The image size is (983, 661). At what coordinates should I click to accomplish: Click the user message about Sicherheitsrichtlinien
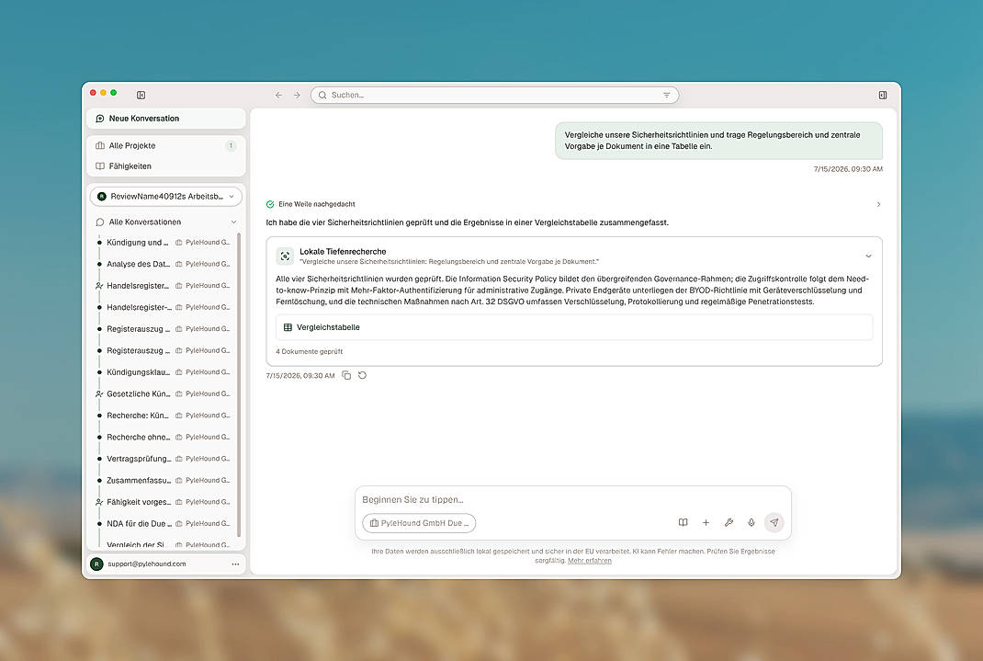pos(718,141)
